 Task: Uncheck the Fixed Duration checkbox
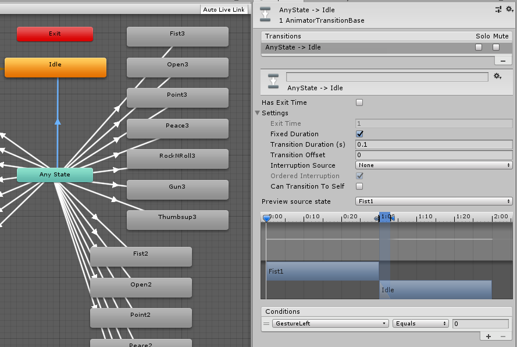click(359, 134)
